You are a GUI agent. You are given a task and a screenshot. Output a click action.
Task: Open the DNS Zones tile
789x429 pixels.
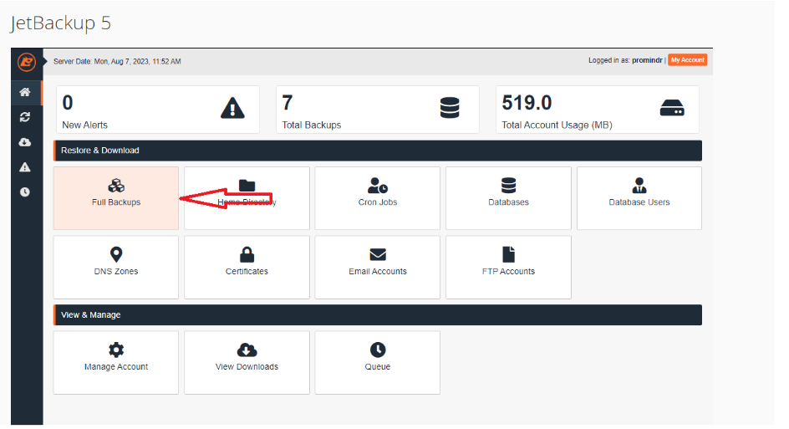pos(116,268)
